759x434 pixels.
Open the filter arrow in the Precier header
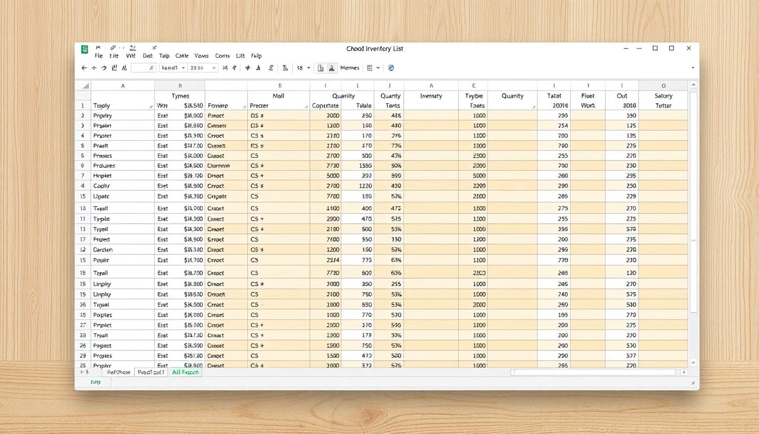pyautogui.click(x=306, y=106)
